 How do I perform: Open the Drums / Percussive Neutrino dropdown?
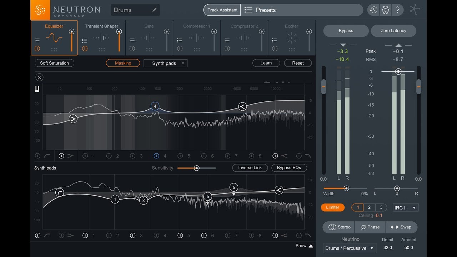click(350, 248)
